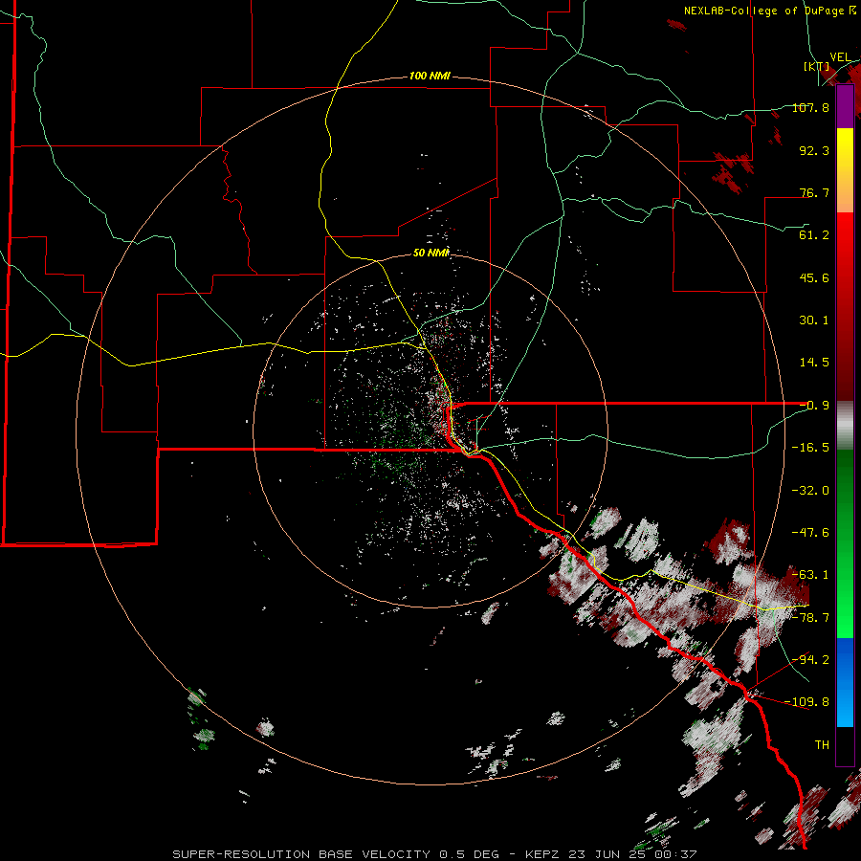Select the -16.5 legend value

click(x=810, y=448)
